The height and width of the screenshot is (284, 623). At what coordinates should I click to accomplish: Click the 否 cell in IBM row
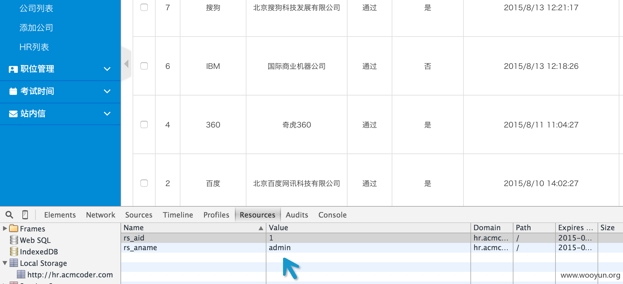(427, 66)
